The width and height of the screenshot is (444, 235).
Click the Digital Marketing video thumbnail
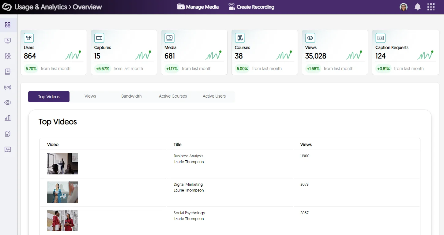click(62, 192)
